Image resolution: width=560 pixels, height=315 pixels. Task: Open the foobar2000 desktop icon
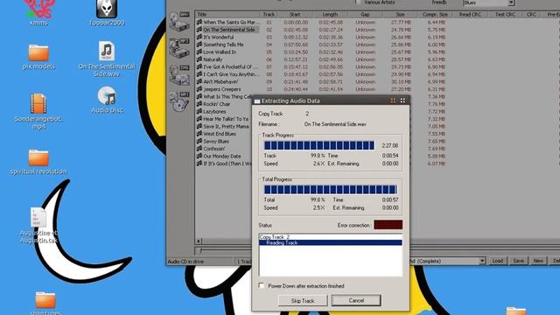click(x=107, y=13)
